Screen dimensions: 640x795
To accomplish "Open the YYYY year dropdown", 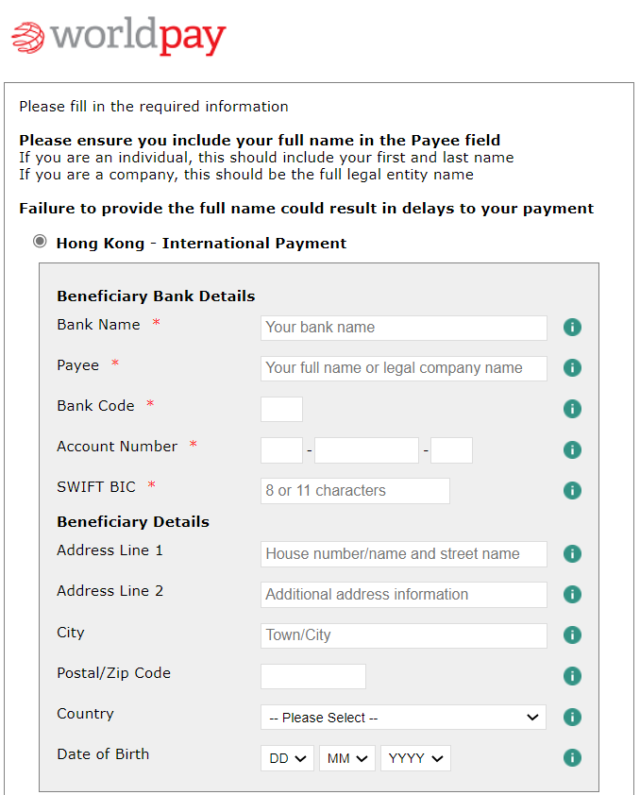I will (415, 758).
